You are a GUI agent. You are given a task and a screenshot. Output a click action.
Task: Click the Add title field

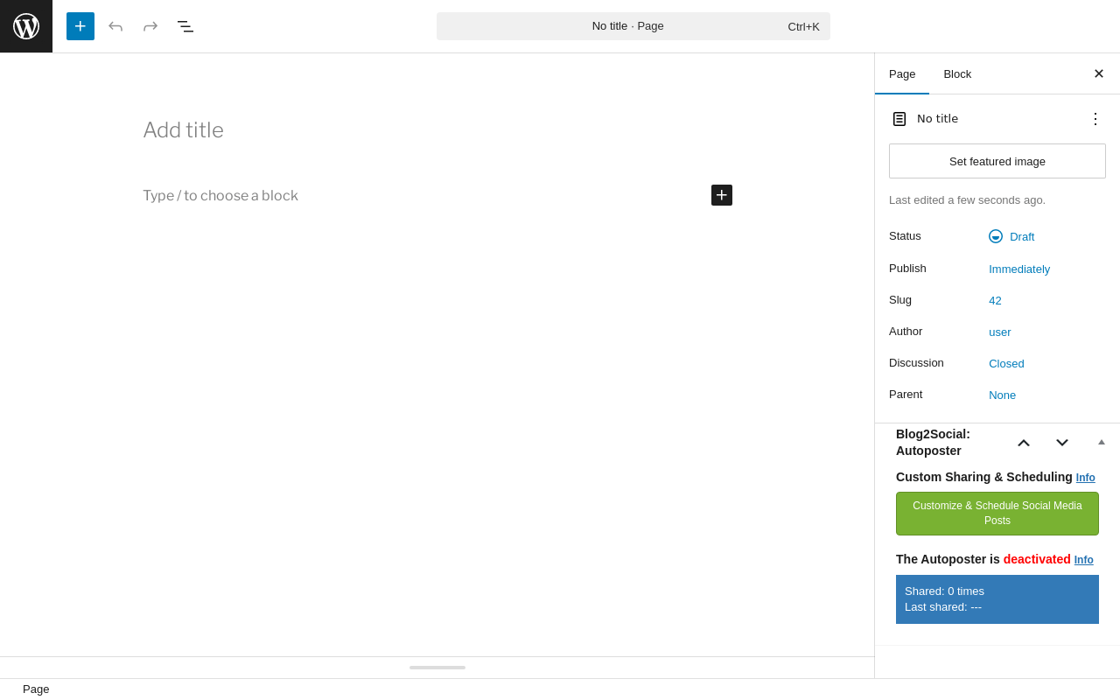[x=437, y=130]
